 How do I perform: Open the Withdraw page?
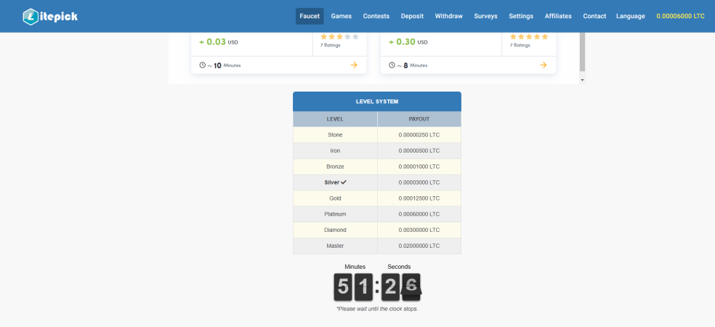click(449, 16)
